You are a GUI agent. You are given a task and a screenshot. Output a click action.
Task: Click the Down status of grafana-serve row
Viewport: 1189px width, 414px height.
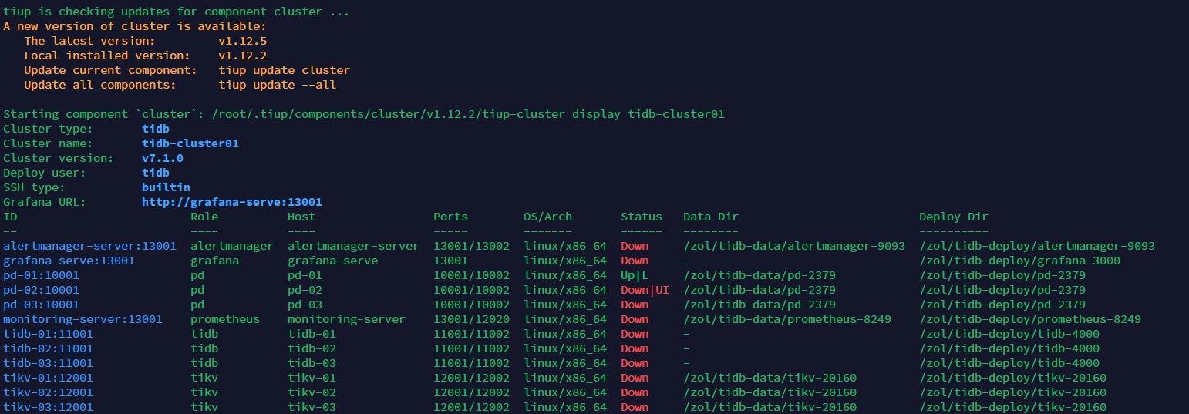point(635,261)
